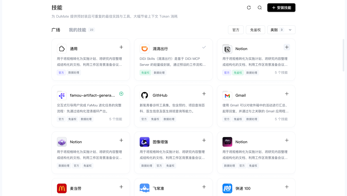This screenshot has height=196, width=347.
Task: Toggle the 官方 filter button
Action: (236, 30)
